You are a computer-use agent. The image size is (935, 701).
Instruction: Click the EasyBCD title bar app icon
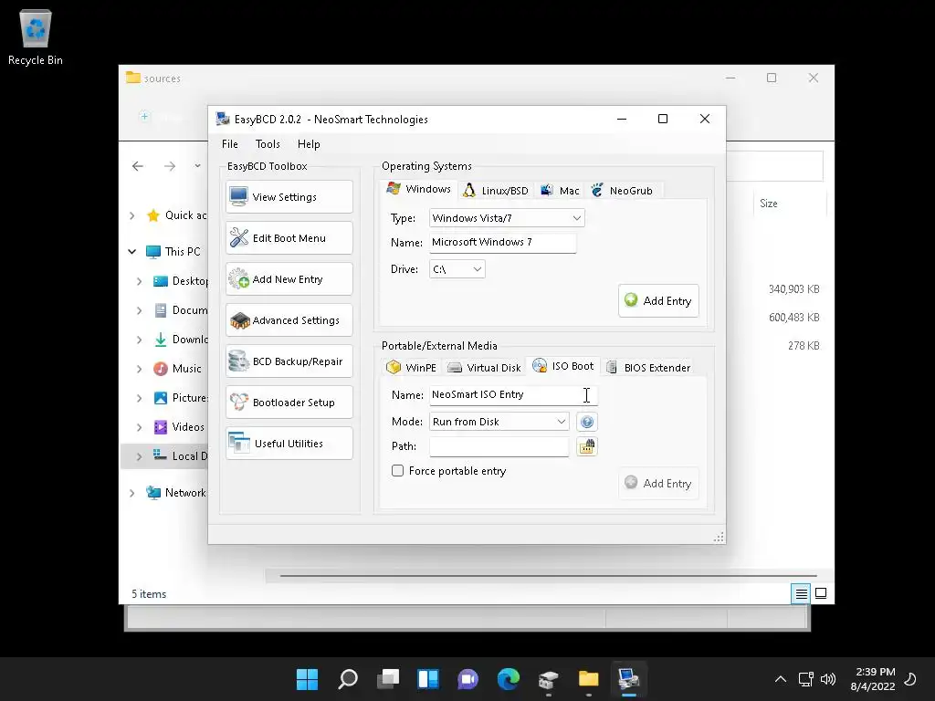click(x=223, y=119)
